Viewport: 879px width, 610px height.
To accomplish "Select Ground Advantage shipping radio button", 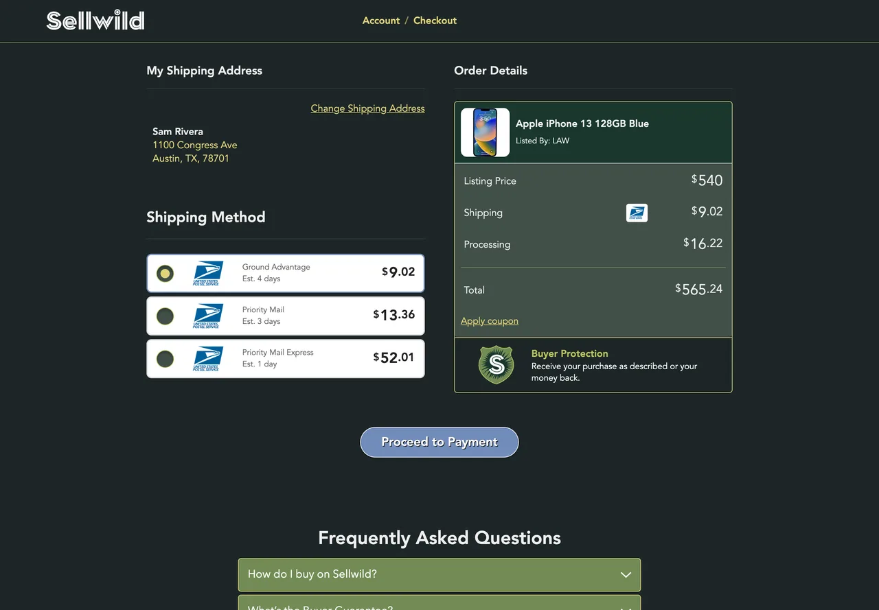I will pos(165,274).
